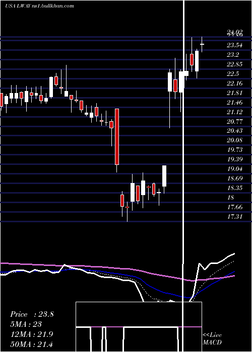The image size is (252, 352).
Task: Click the '5MA : 23' readout
Action: [26, 324]
